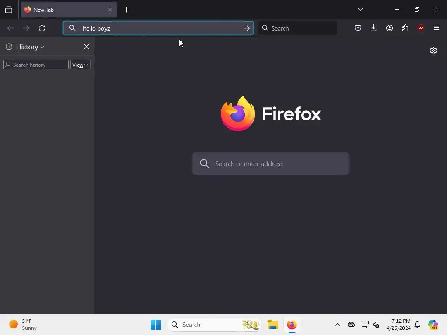Viewport: 447px width, 335px height.
Task: Click the Go arrow in address bar
Action: 247,28
